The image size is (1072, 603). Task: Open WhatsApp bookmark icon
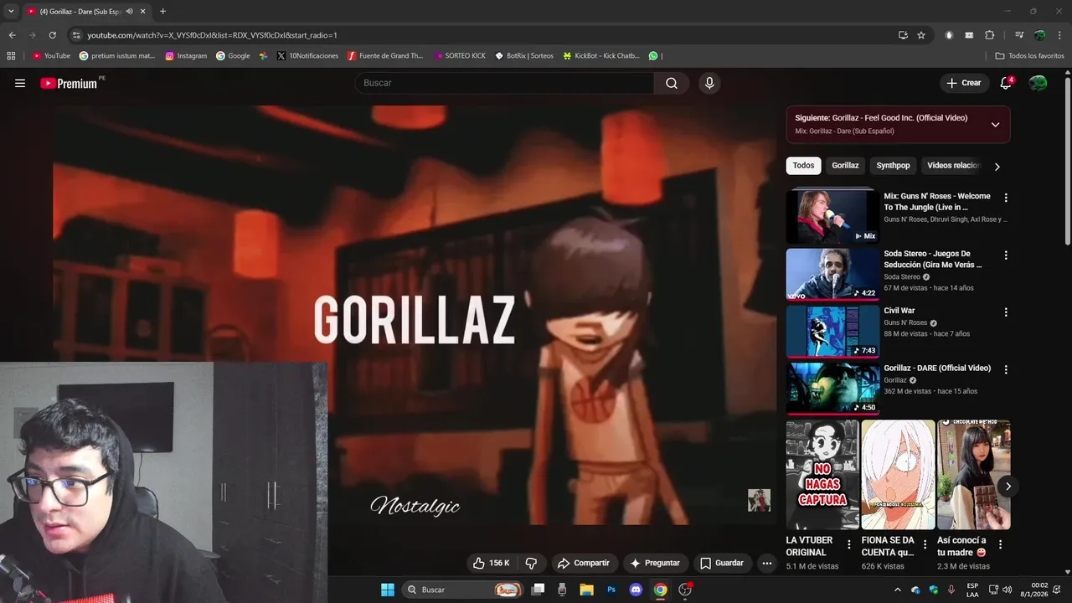653,56
